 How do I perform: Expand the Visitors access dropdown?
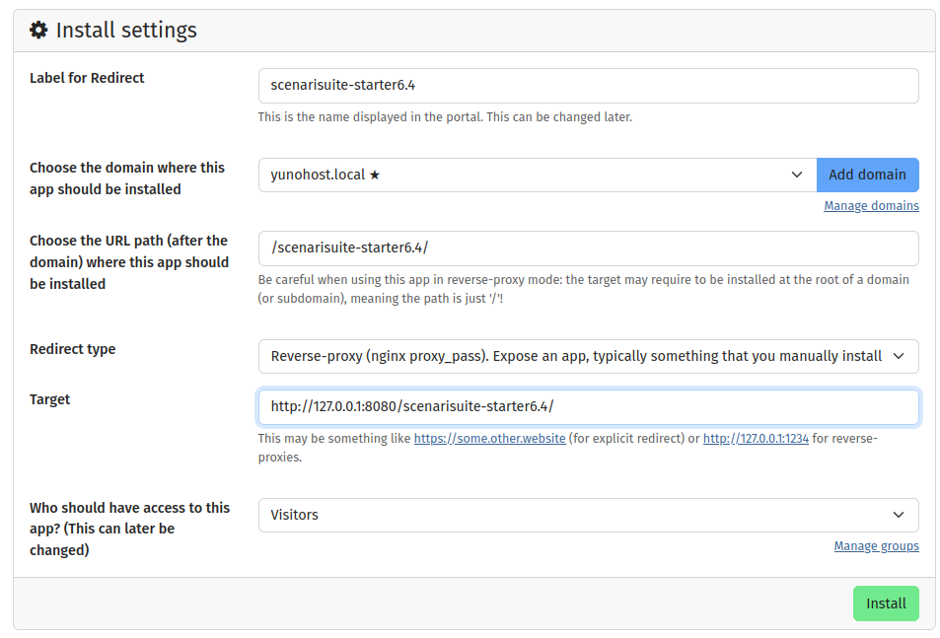588,515
